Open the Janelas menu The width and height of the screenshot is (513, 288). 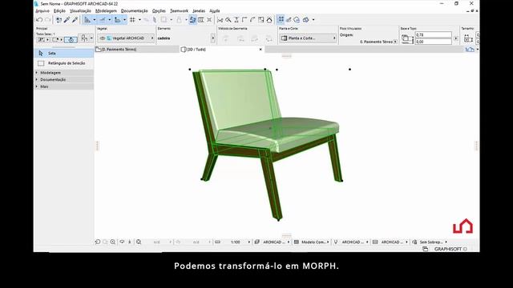pos(199,10)
